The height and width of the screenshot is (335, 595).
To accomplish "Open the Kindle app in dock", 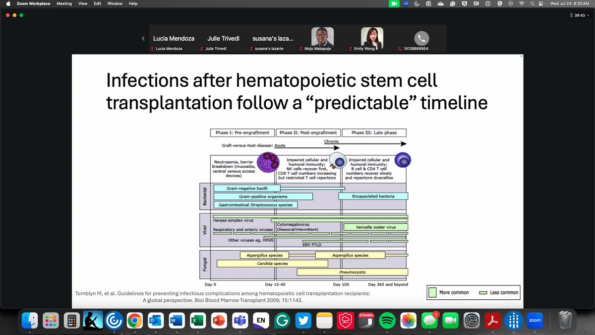I will coord(93,321).
